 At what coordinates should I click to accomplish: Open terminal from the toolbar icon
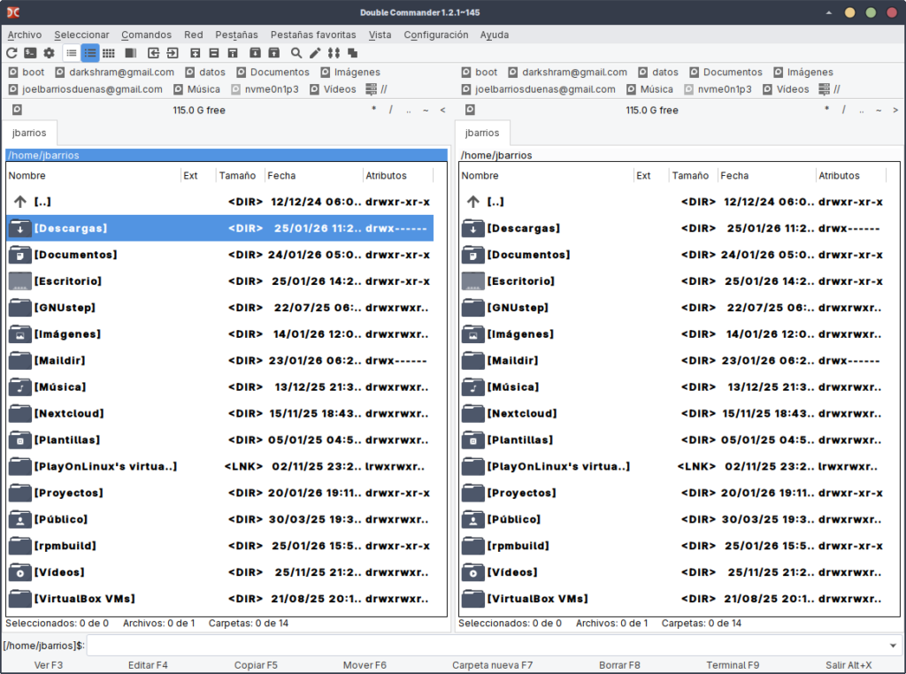(31, 53)
